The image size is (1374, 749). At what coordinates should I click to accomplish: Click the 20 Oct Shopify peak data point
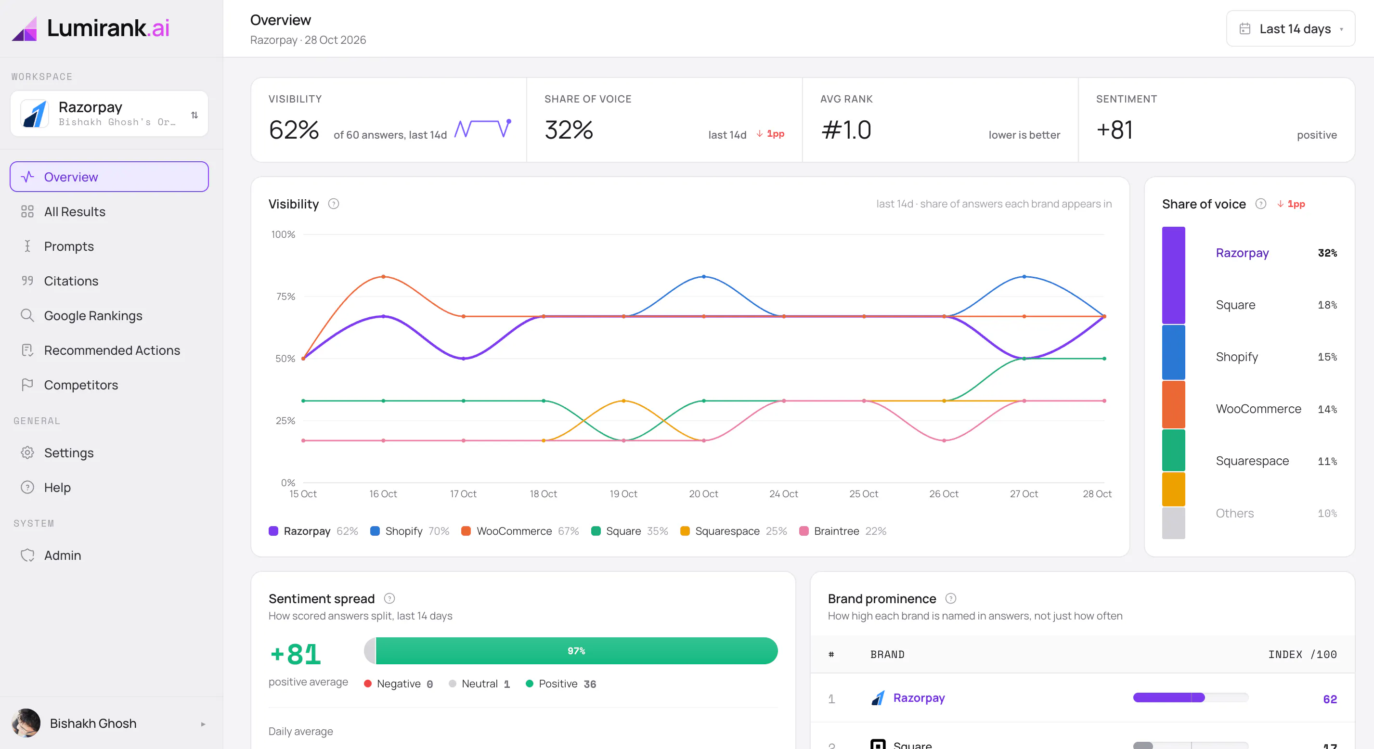point(703,276)
